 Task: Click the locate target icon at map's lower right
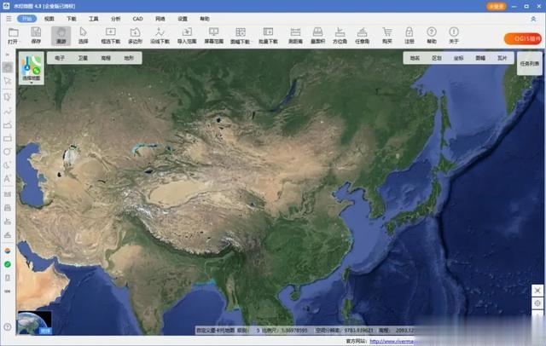[537, 303]
